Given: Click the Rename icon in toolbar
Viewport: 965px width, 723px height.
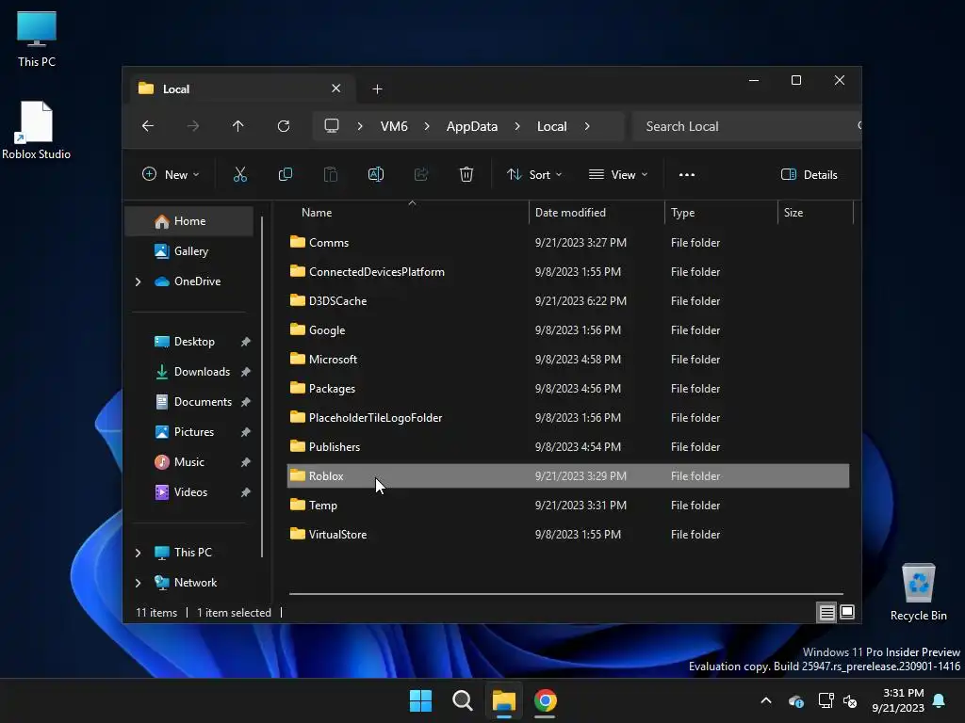Looking at the screenshot, I should (376, 174).
